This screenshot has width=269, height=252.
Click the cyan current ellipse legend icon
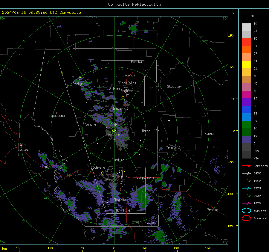pyautogui.click(x=246, y=211)
